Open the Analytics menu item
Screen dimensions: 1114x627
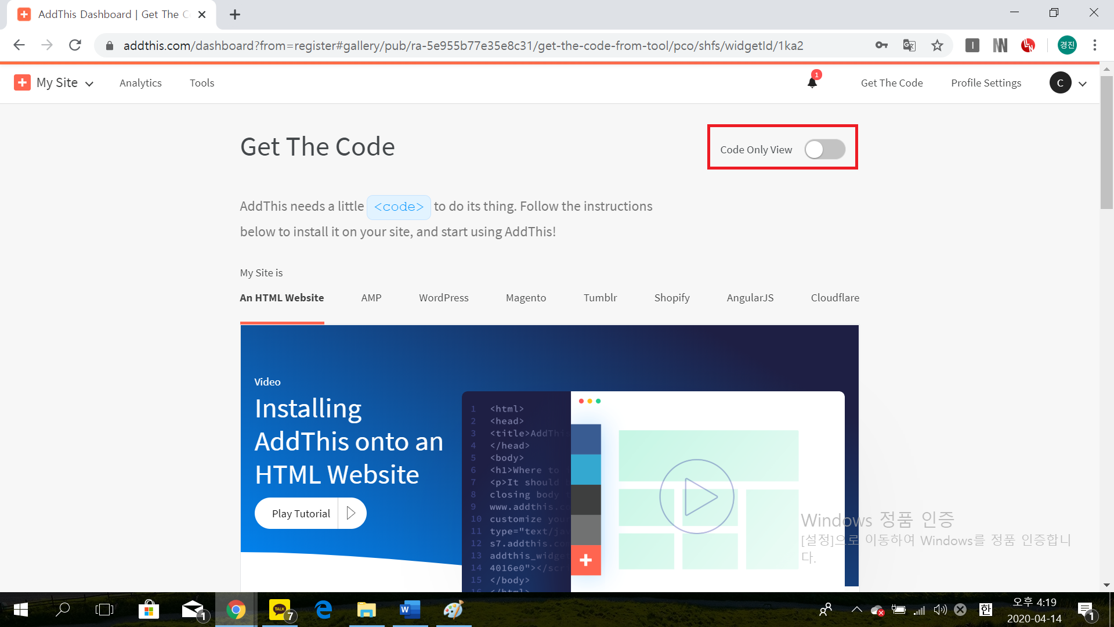[x=140, y=83]
